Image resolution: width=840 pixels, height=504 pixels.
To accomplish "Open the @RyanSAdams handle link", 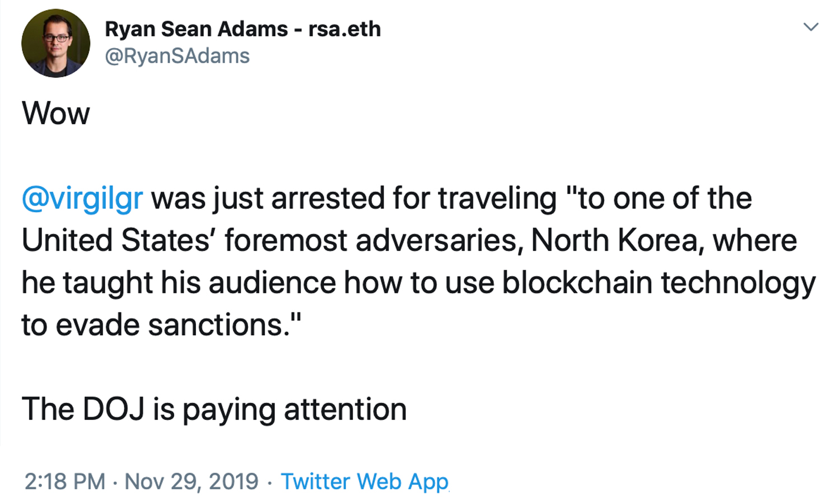I will [x=177, y=56].
